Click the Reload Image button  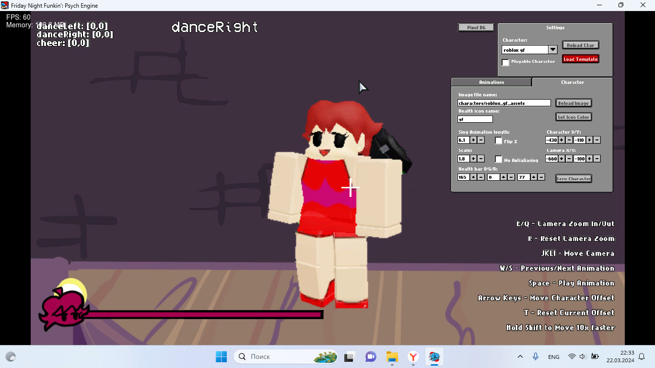pyautogui.click(x=573, y=103)
